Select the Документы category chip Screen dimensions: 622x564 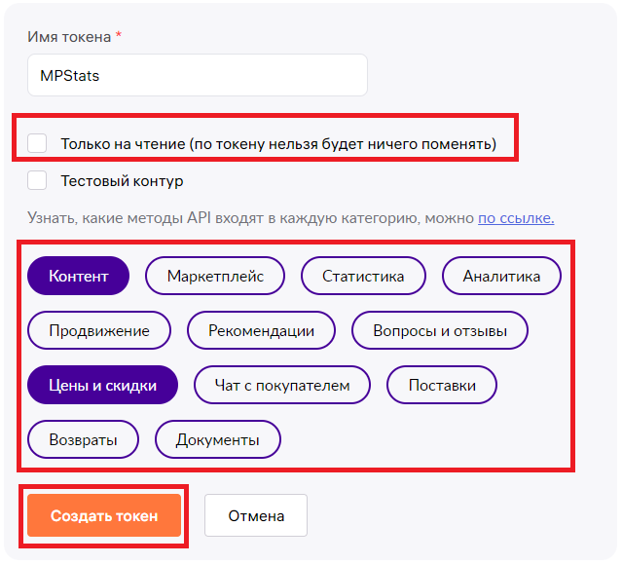click(218, 439)
